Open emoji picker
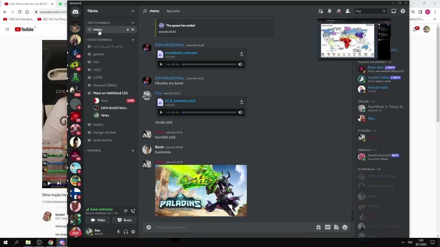The width and height of the screenshot is (440, 247). pos(345,227)
